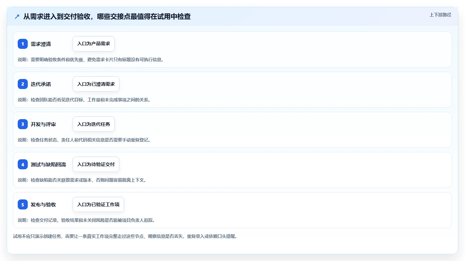
Task: Click the step 3 number badge
Action: point(23,124)
